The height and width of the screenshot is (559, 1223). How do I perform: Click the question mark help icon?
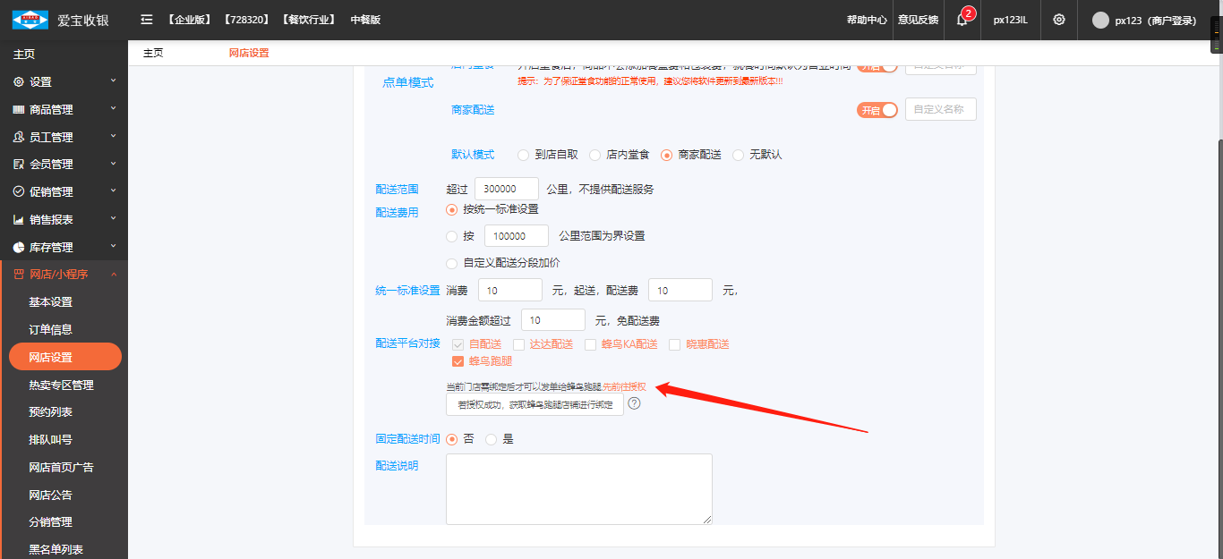click(x=635, y=403)
